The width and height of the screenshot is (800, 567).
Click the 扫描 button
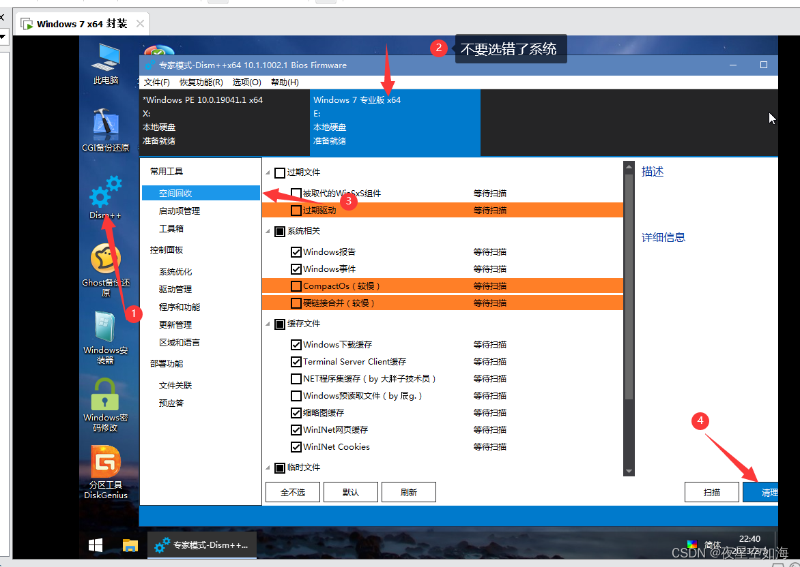point(712,492)
